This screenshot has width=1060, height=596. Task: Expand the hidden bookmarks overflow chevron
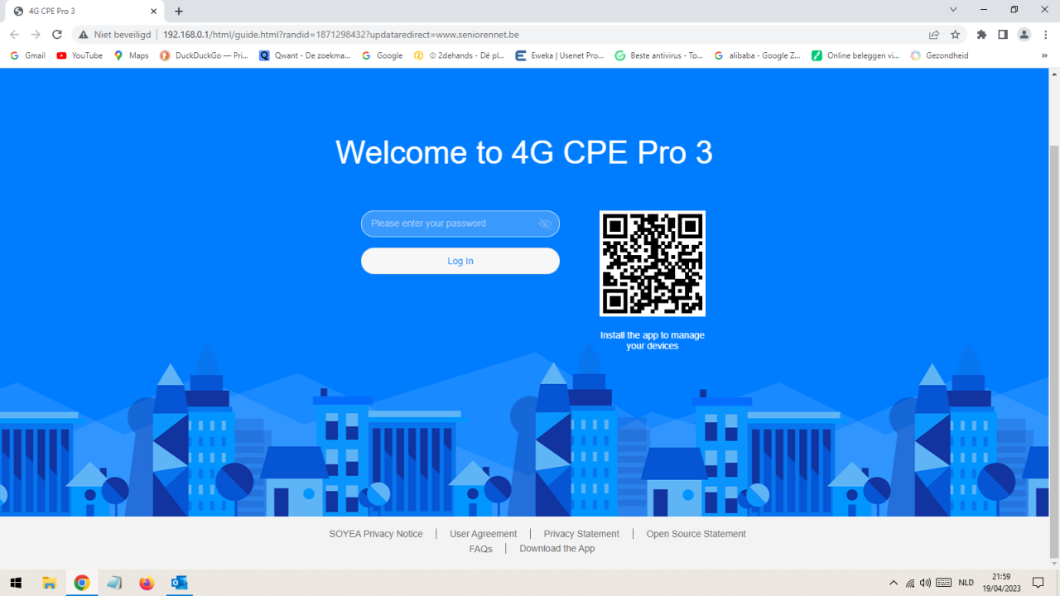[x=1045, y=55]
